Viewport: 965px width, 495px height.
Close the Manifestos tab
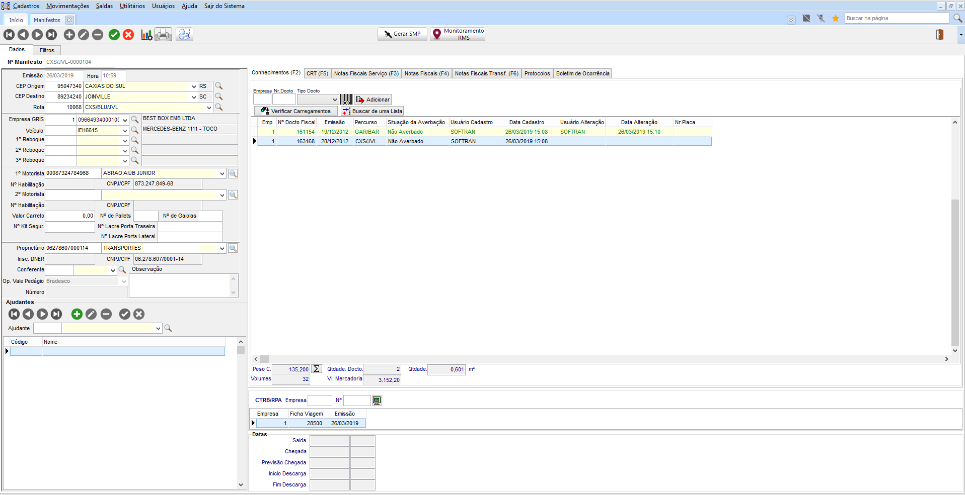69,20
